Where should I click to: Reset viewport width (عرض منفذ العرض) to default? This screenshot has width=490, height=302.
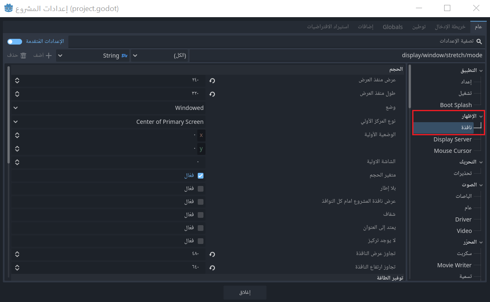pyautogui.click(x=212, y=81)
